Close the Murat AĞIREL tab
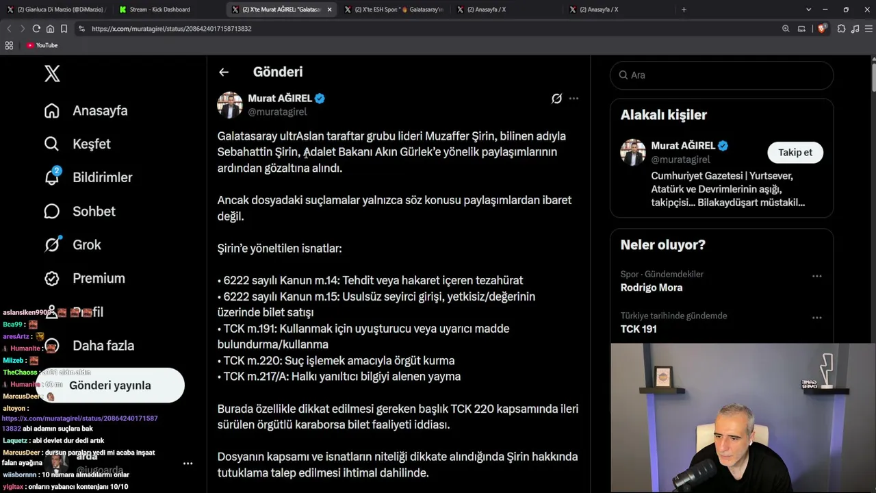 (329, 10)
